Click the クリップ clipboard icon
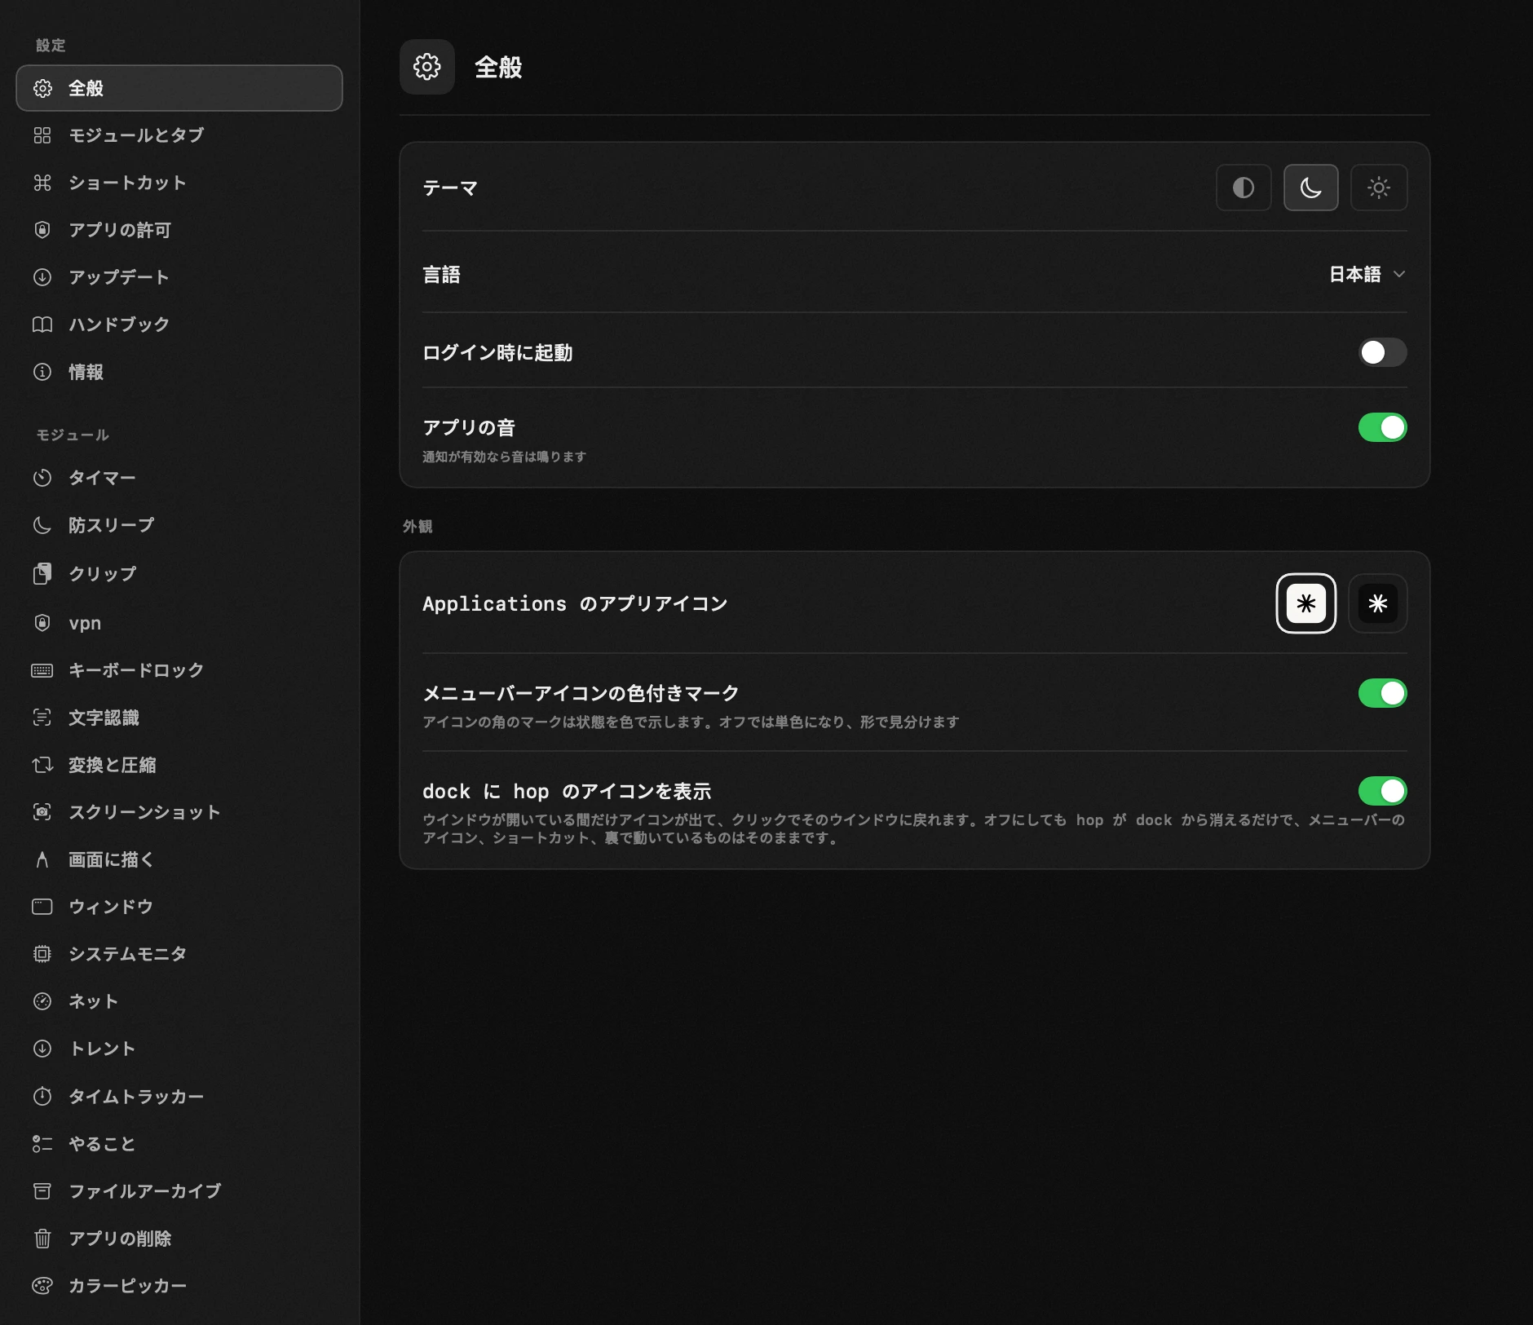The height and width of the screenshot is (1325, 1533). (x=42, y=574)
